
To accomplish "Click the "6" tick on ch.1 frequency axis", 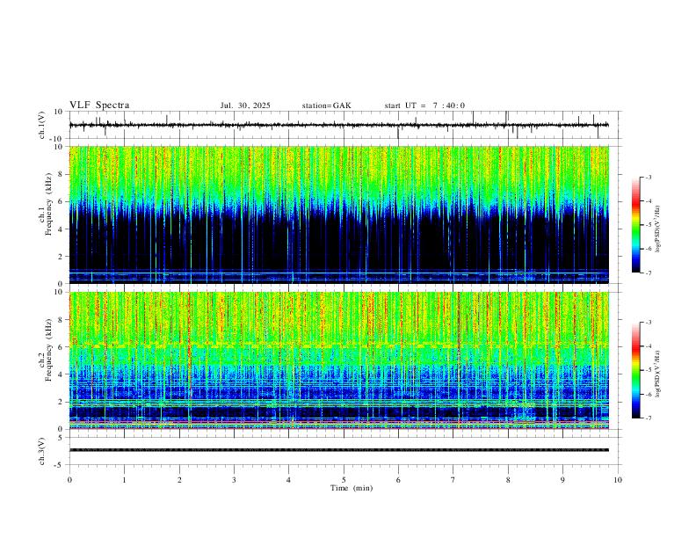I will (x=62, y=201).
